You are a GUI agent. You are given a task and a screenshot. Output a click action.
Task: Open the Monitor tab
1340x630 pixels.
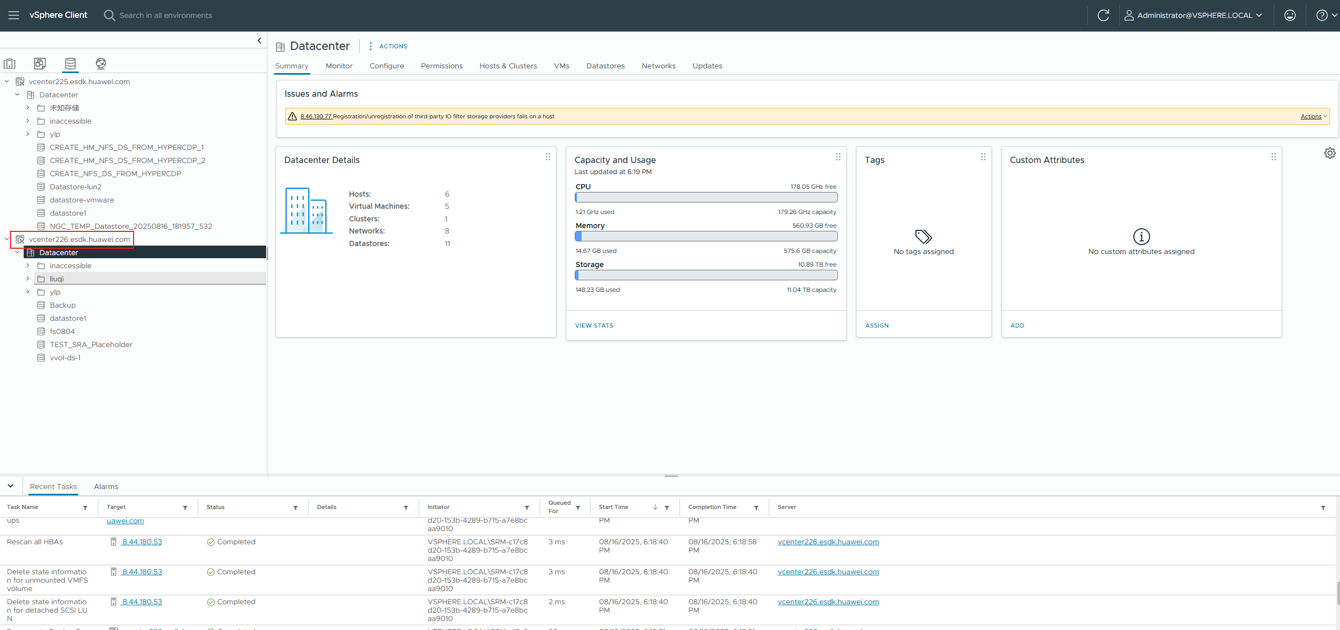point(339,66)
